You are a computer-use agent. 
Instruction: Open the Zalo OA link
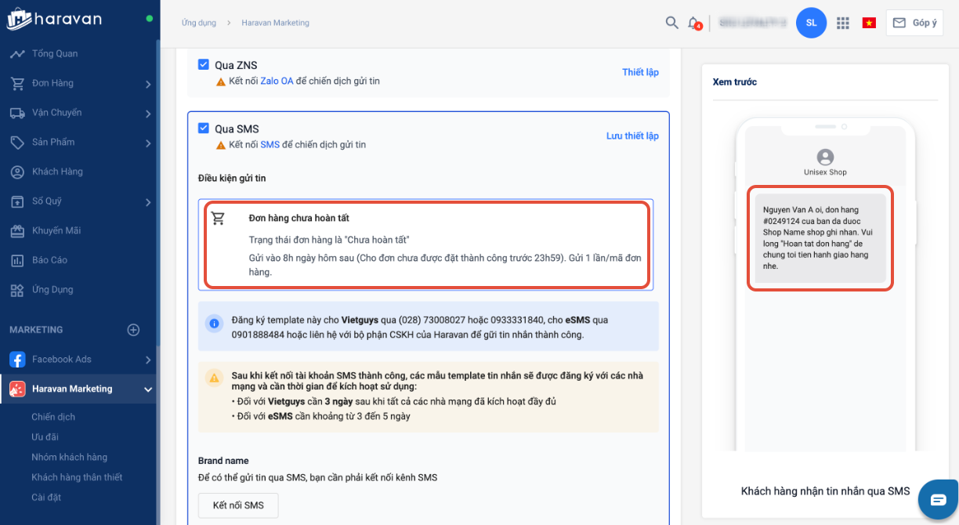click(x=277, y=81)
